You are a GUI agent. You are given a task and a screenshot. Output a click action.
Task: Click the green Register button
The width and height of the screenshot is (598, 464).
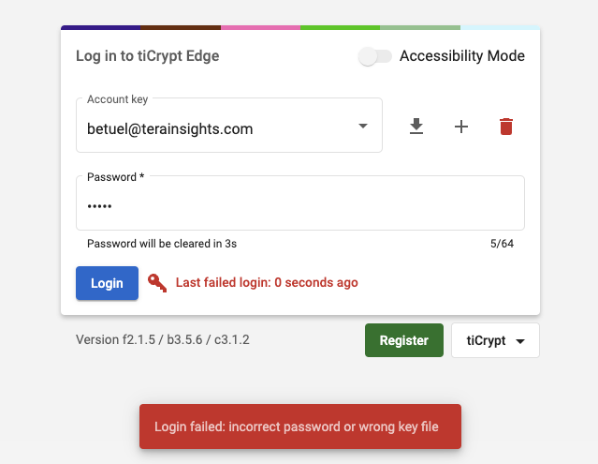403,341
